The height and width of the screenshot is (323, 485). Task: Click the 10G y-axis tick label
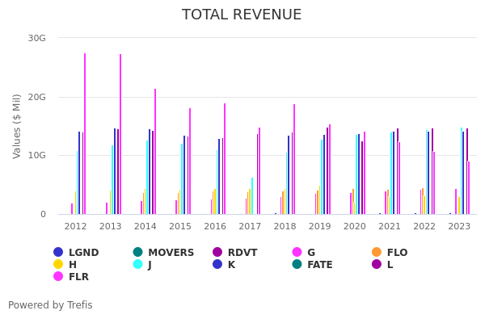(x=36, y=155)
